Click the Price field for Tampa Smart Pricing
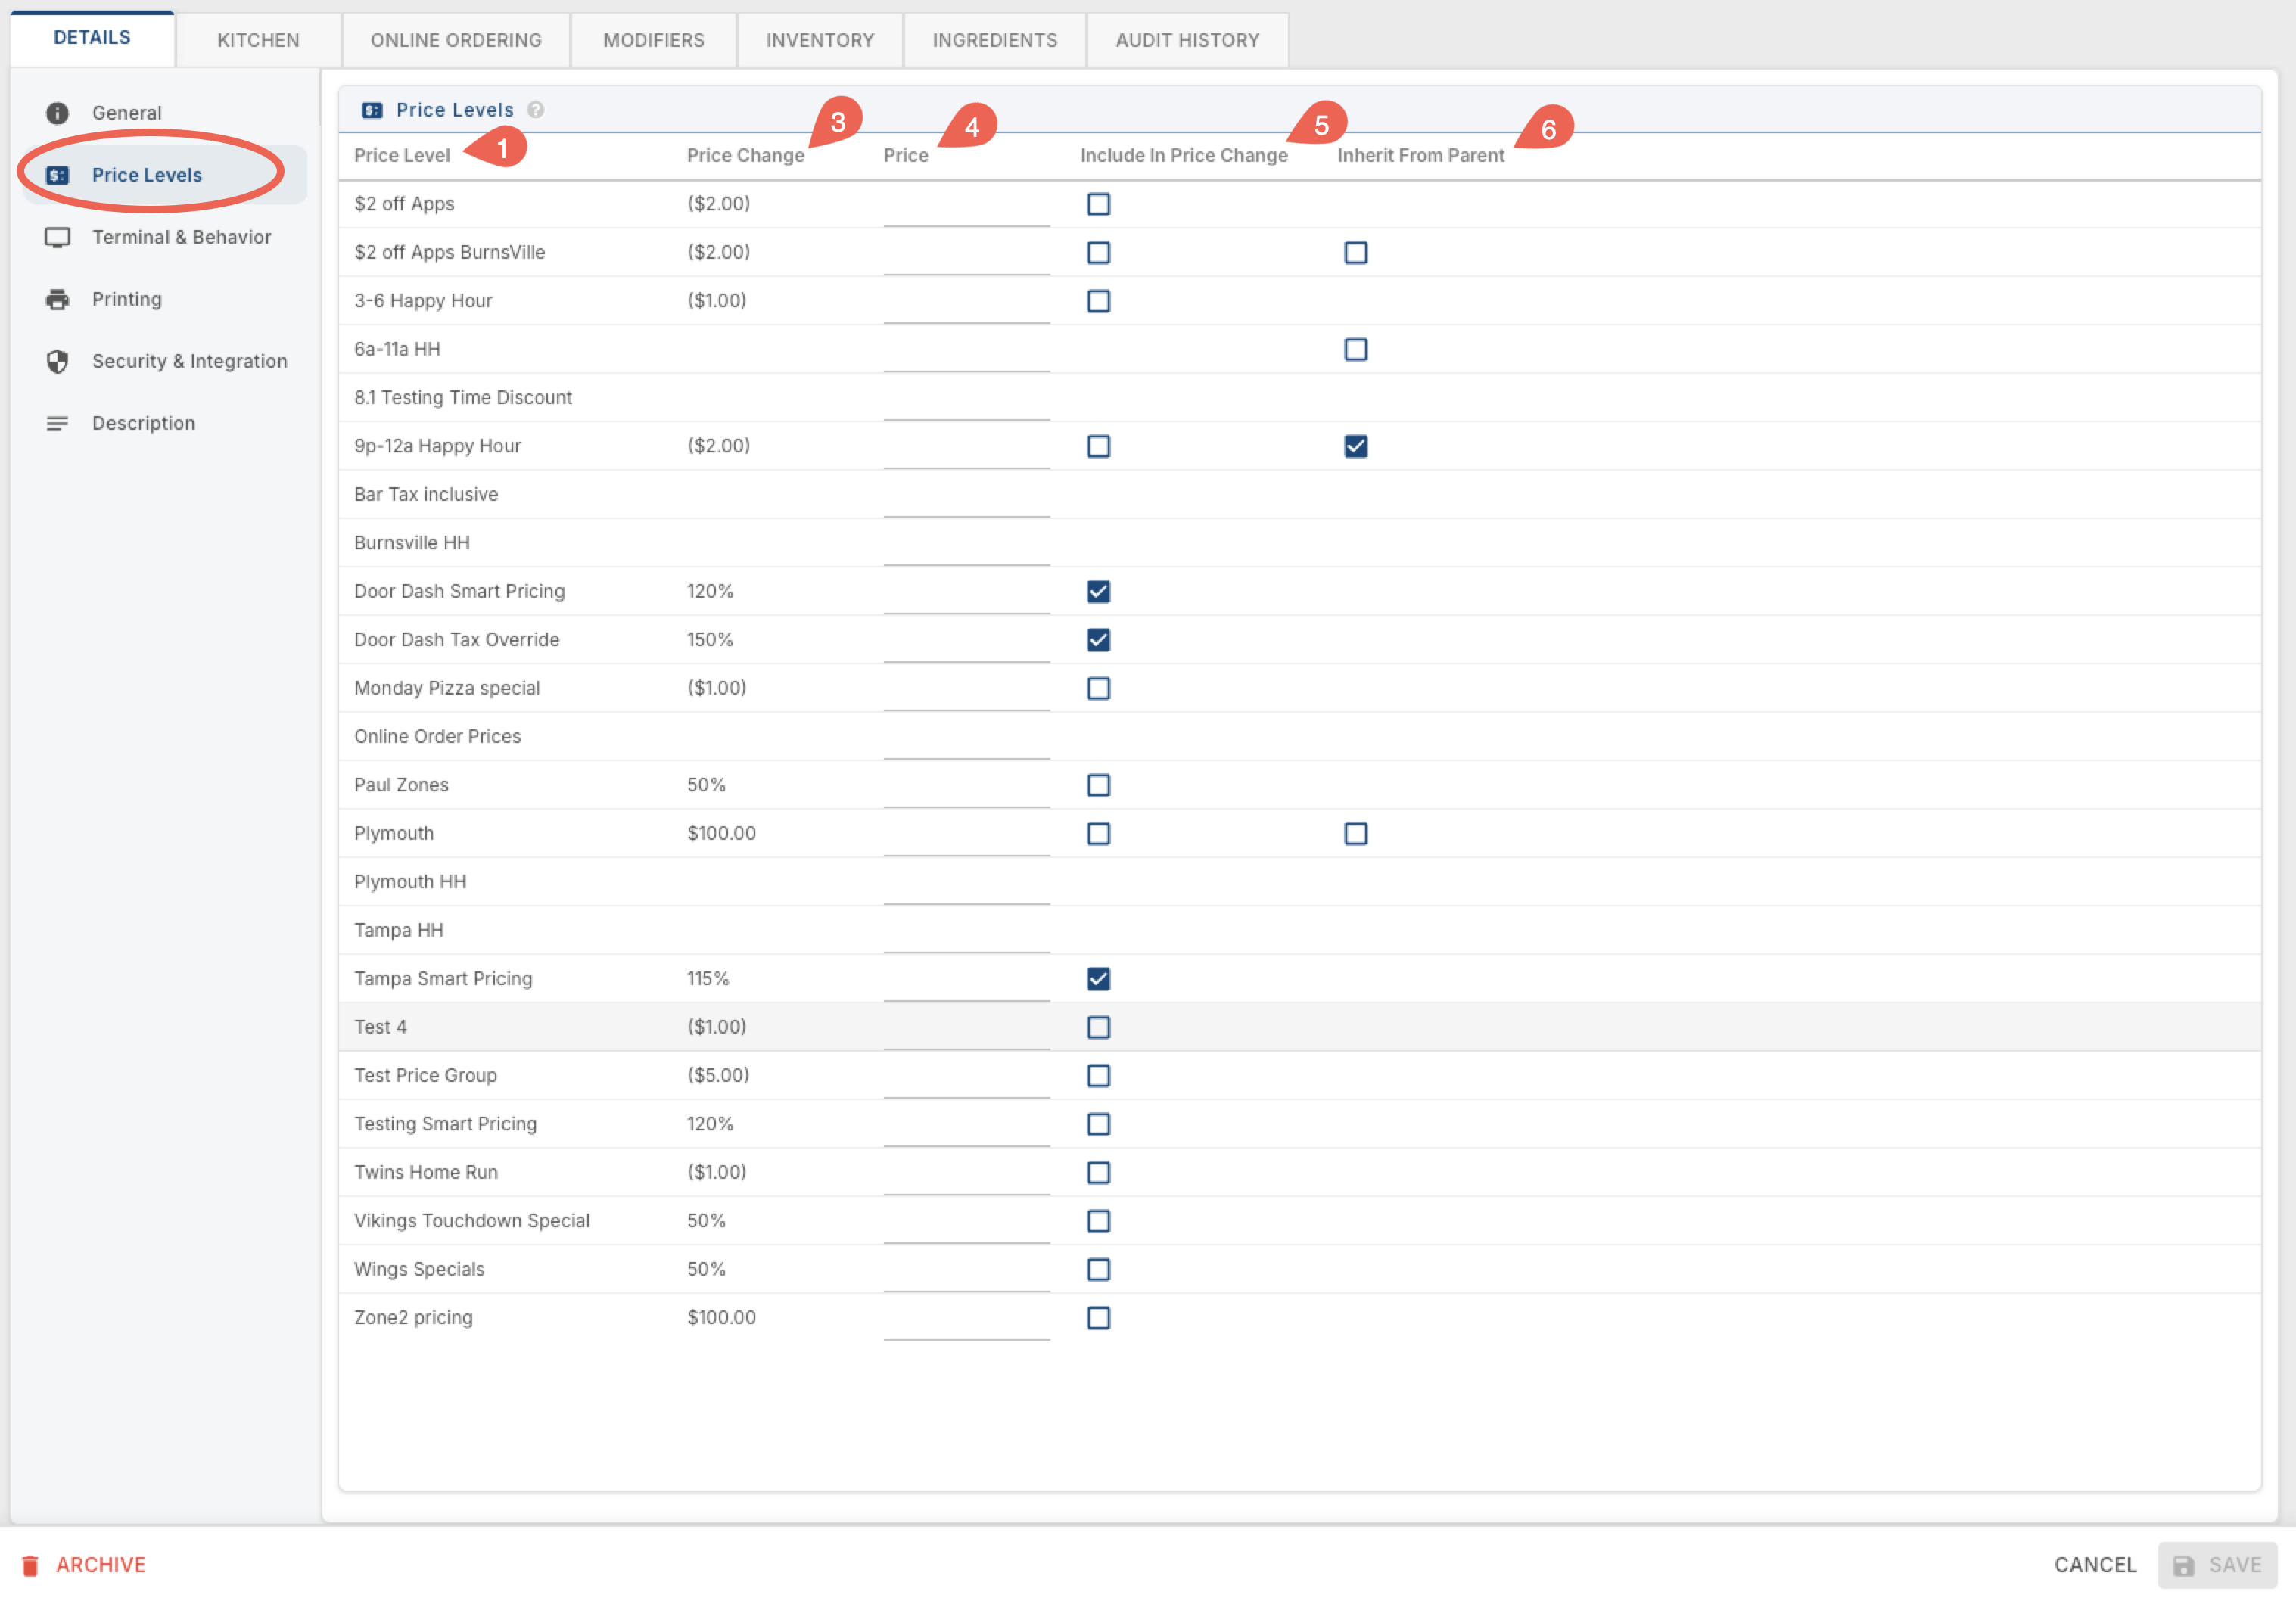 pos(966,980)
